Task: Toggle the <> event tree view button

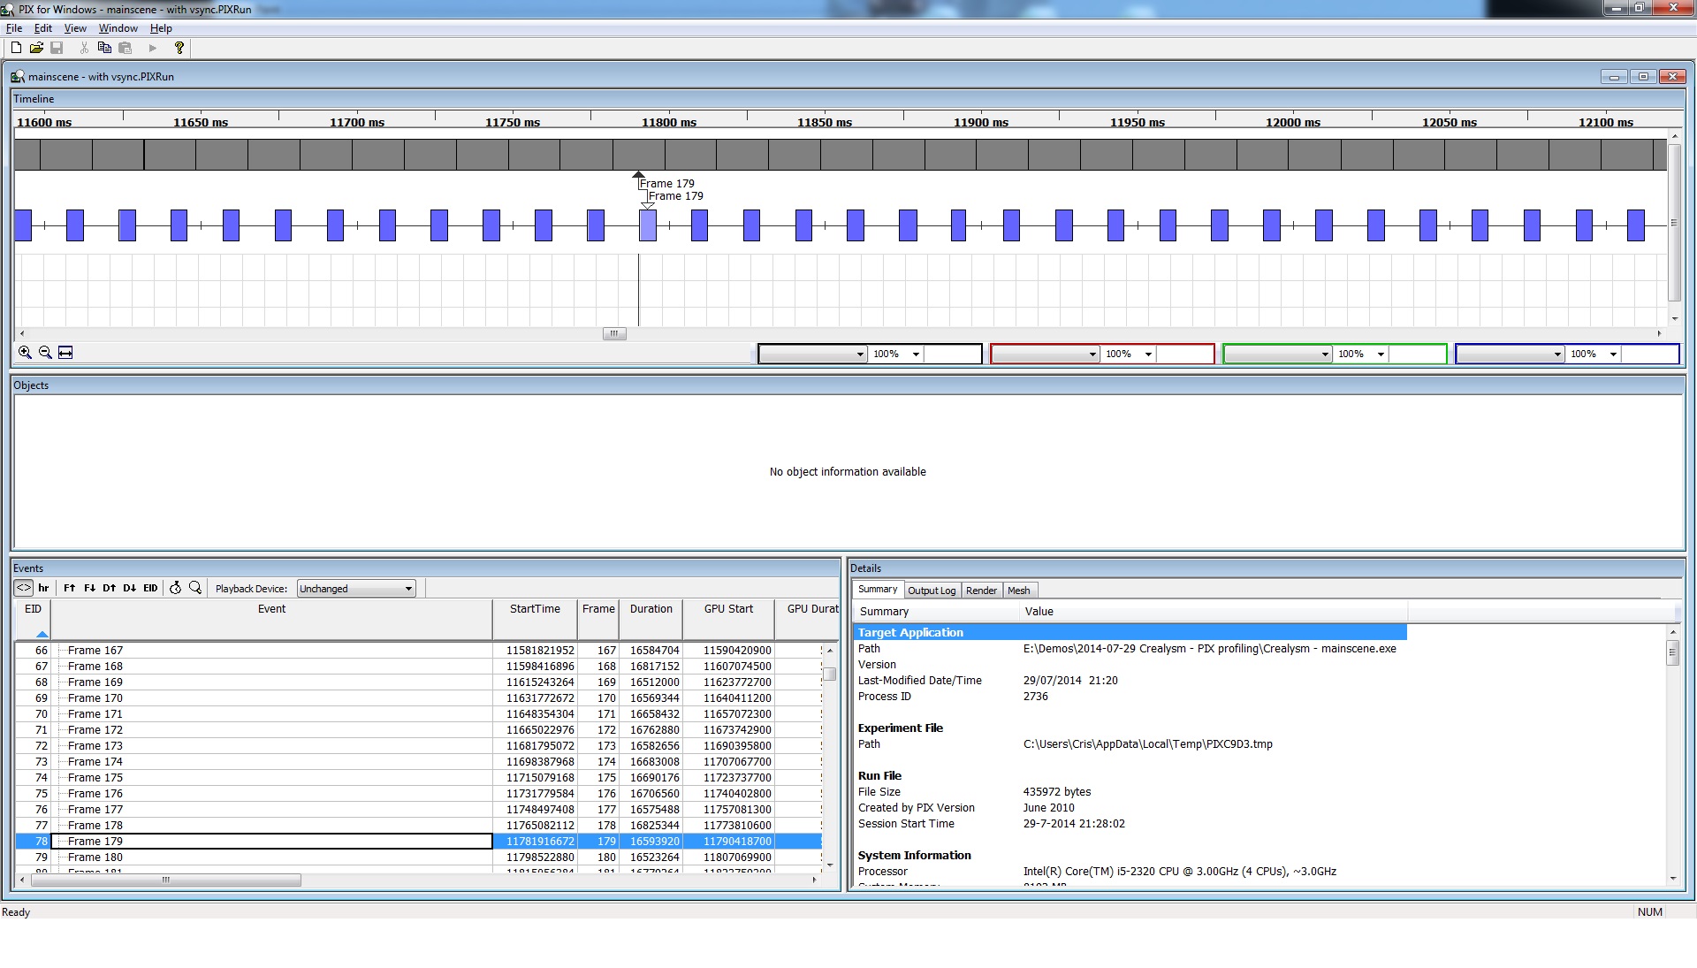Action: [x=24, y=588]
